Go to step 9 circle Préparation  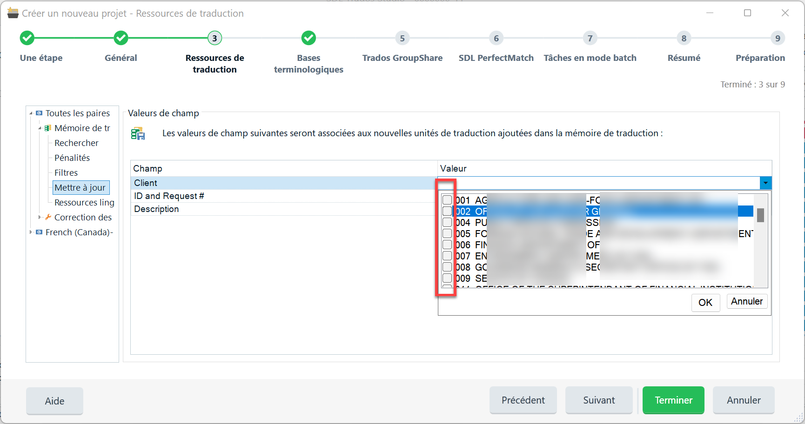[x=778, y=38]
